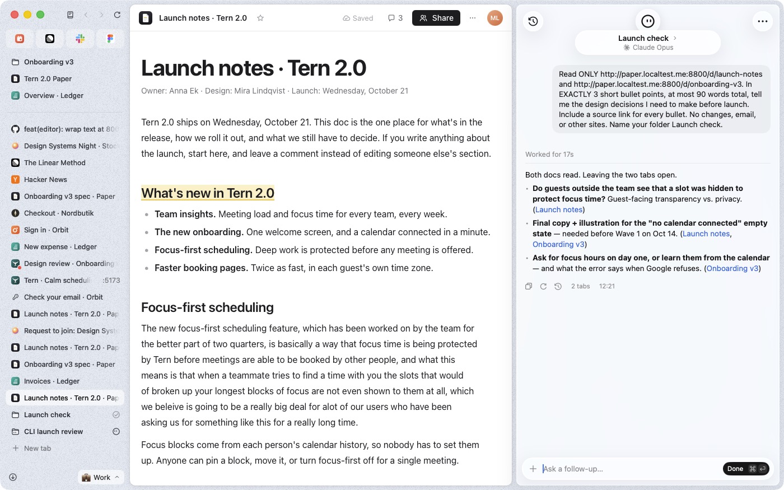Screen dimensions: 784x490
Task: Copy the assistant response
Action: (528, 286)
